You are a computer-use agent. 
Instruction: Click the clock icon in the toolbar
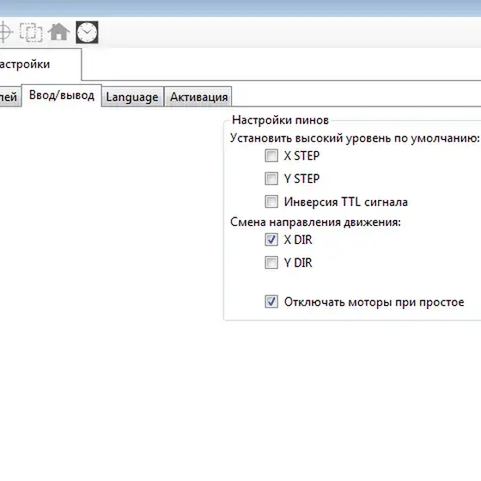point(87,33)
